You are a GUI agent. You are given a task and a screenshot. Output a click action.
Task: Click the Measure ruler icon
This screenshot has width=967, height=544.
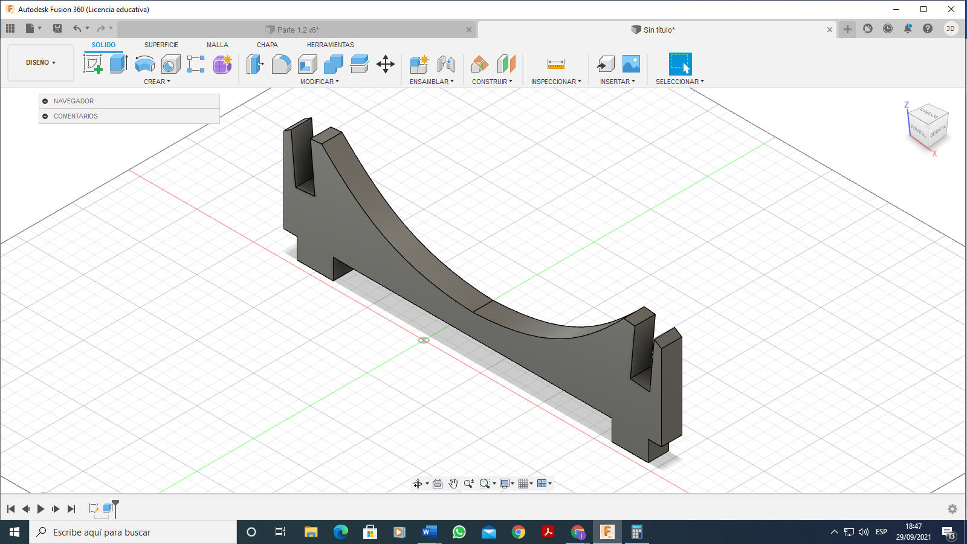(555, 63)
